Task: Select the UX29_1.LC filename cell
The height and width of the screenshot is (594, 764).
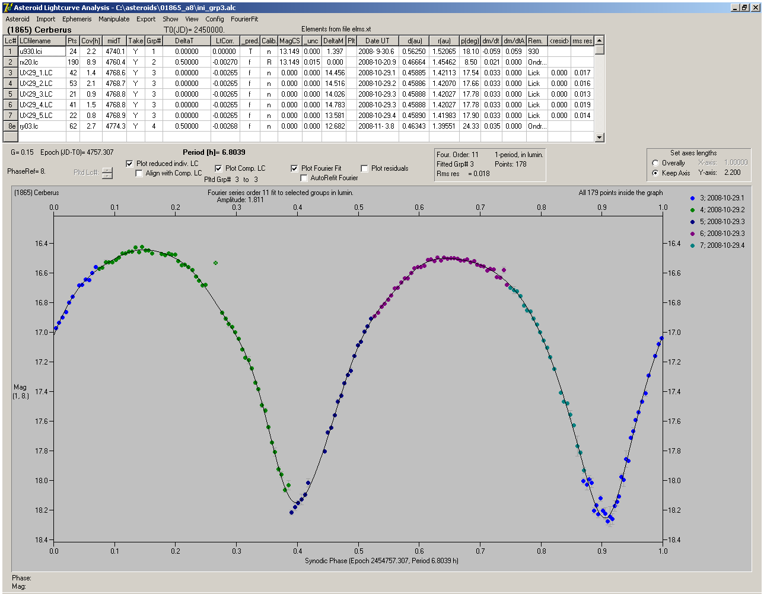Action: point(42,73)
